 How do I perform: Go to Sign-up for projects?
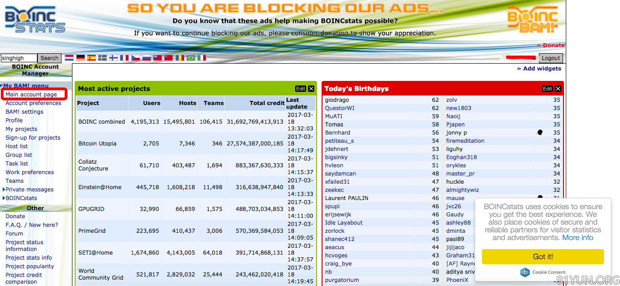pos(33,138)
